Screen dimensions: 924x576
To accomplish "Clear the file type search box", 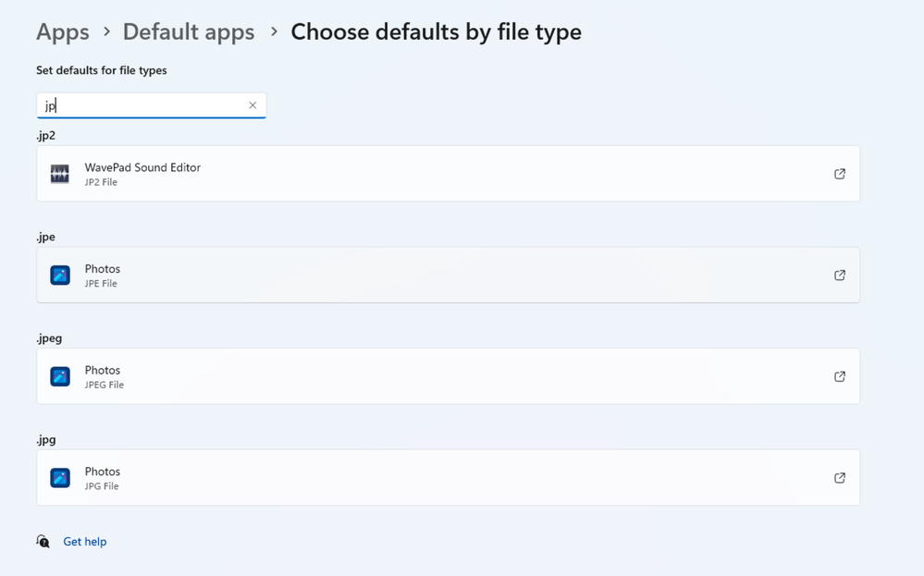I will click(x=253, y=105).
